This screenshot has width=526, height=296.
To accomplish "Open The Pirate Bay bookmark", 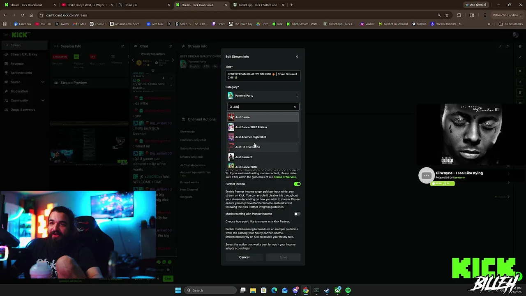I will [x=241, y=24].
